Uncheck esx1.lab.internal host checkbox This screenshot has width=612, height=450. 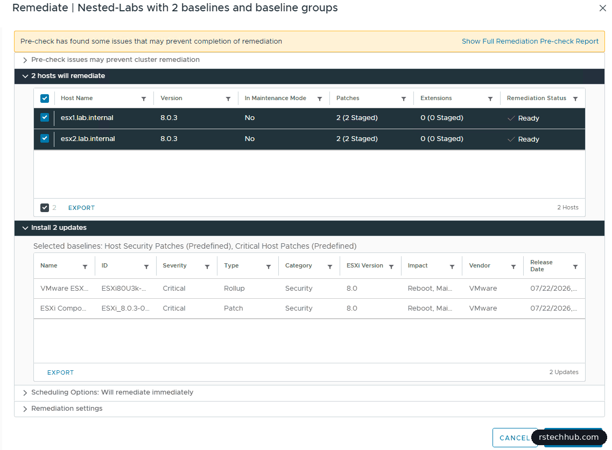(45, 117)
